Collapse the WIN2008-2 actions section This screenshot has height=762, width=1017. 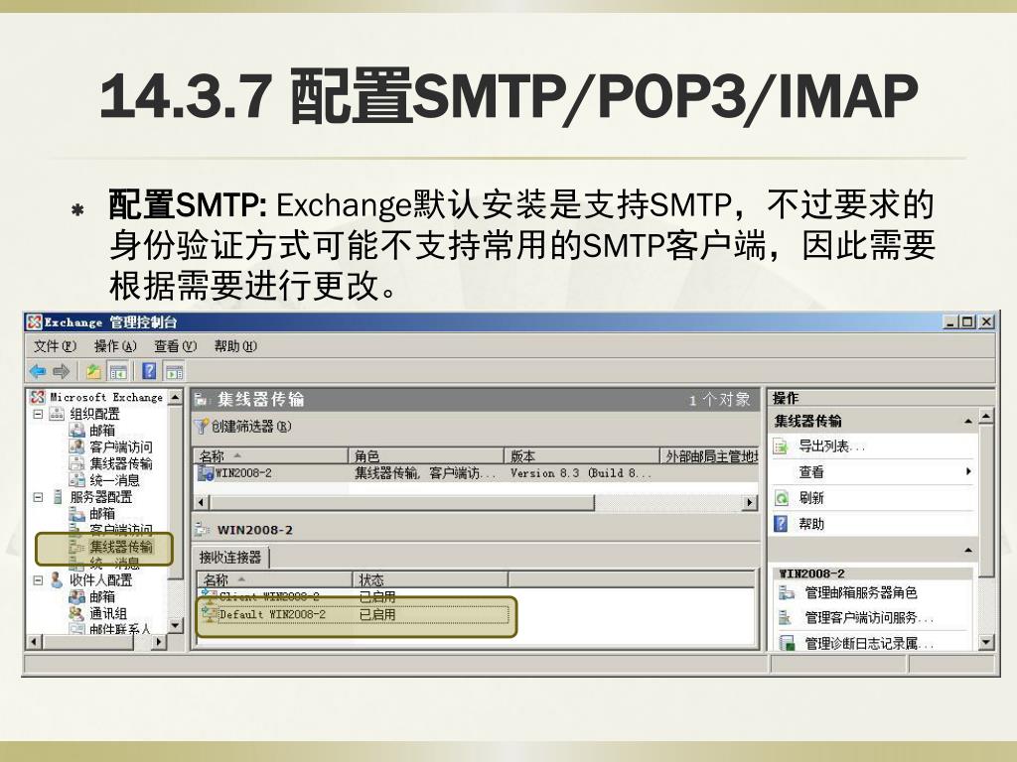[967, 550]
